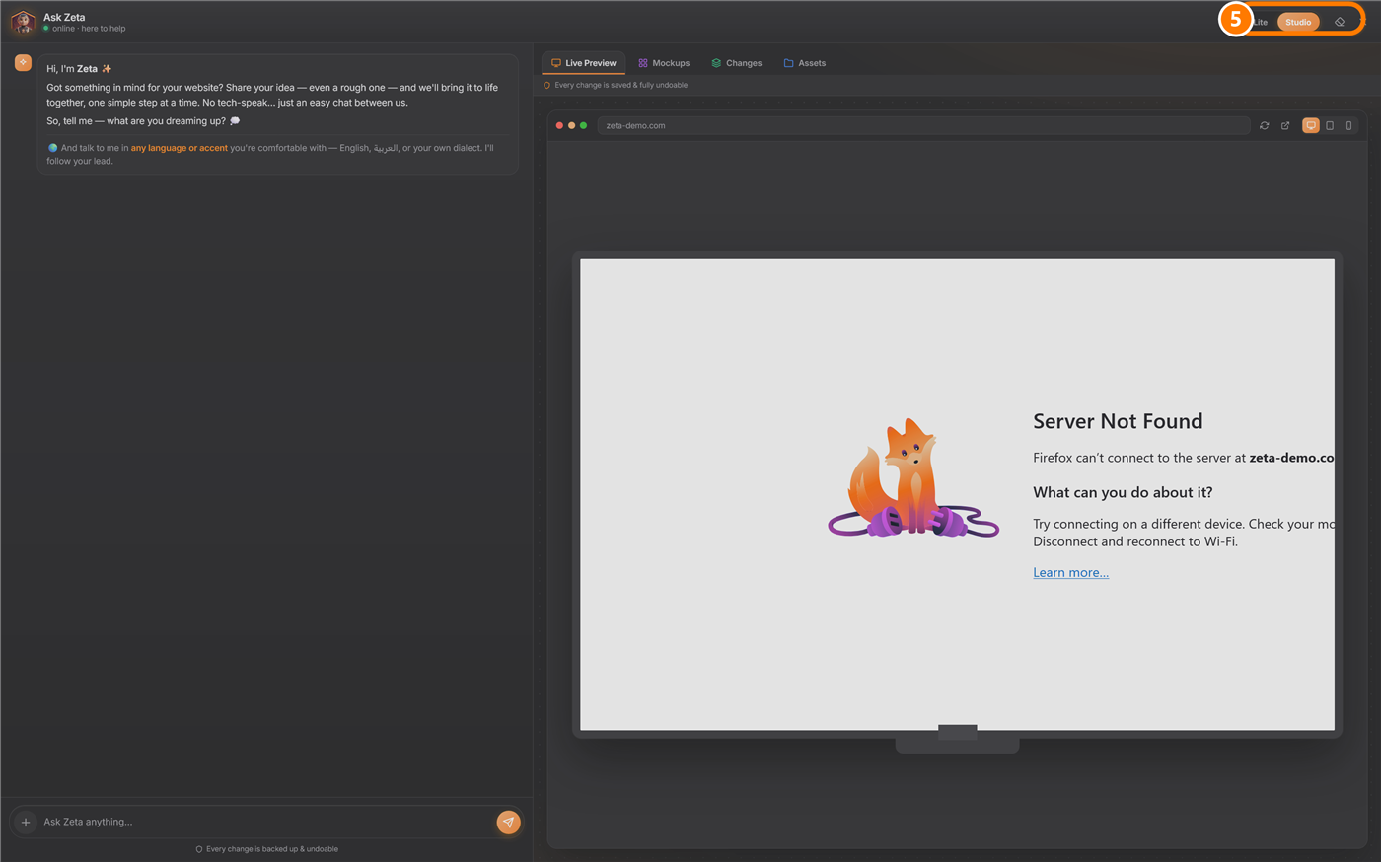1381x862 pixels.
Task: Switch preview to mobile phone view
Action: pos(1348,125)
